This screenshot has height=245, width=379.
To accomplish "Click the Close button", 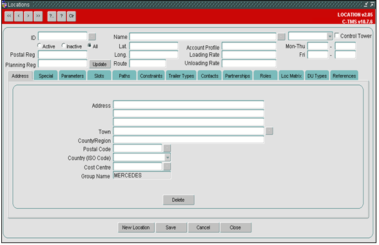I will click(x=235, y=228).
